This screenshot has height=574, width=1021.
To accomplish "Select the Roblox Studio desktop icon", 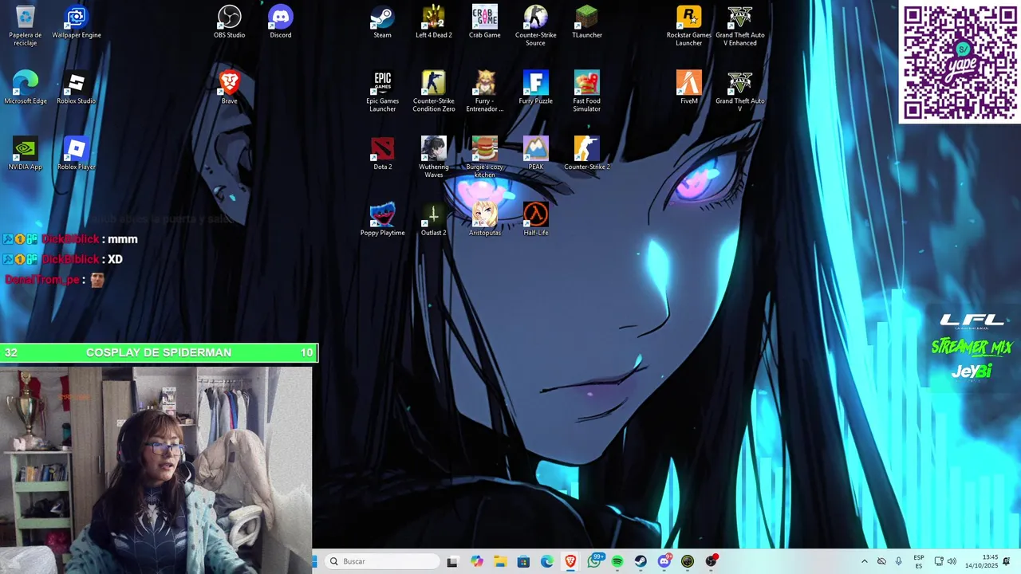I will pos(77,88).
